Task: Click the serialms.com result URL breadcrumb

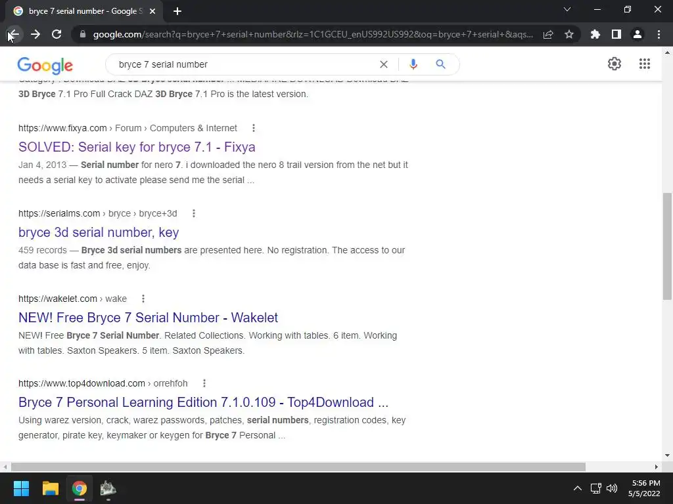Action: click(x=97, y=213)
